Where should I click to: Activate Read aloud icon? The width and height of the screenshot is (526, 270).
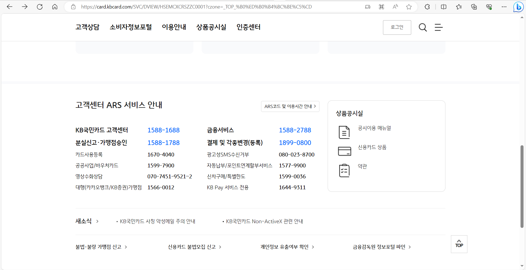(x=395, y=7)
